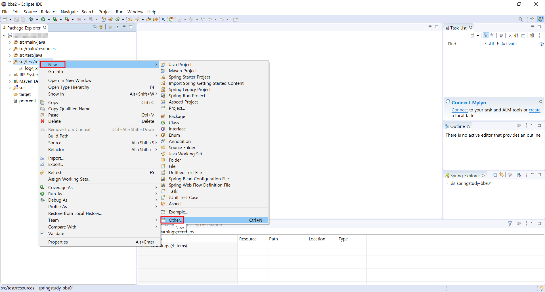This screenshot has width=545, height=292.
Task: Expand the JRE System Library node
Action: click(10, 75)
